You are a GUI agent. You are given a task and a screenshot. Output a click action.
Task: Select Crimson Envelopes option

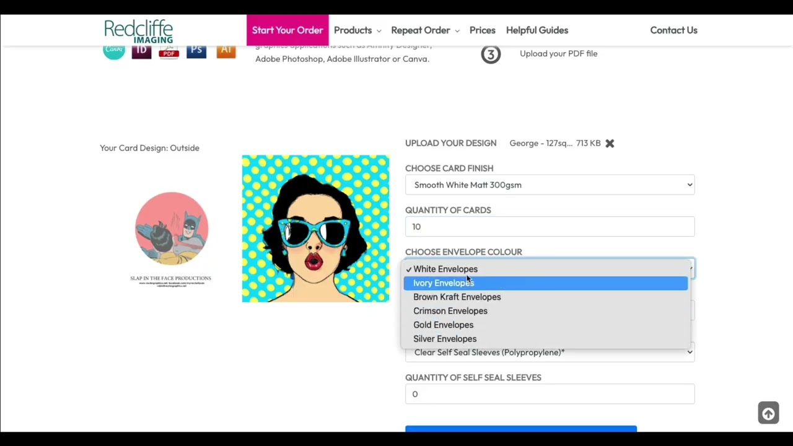[x=546, y=311]
